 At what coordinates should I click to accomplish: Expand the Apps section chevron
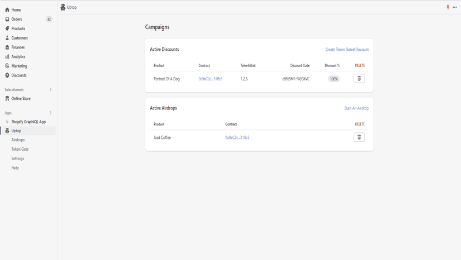(51, 113)
